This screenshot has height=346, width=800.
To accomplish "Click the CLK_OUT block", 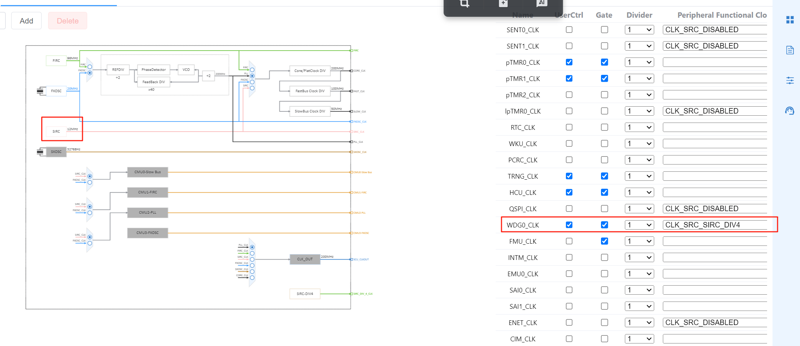I will pos(305,259).
